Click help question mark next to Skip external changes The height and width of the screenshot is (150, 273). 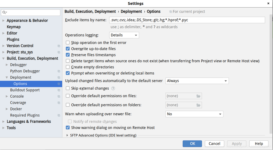pyautogui.click(x=113, y=88)
